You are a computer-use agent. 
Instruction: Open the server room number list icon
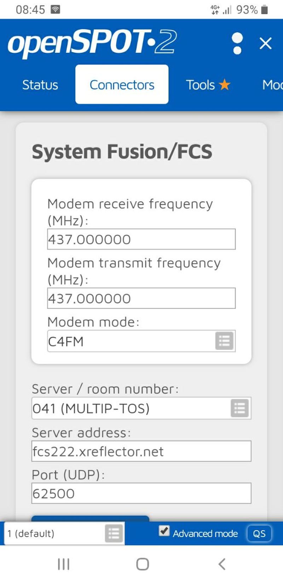pyautogui.click(x=239, y=408)
